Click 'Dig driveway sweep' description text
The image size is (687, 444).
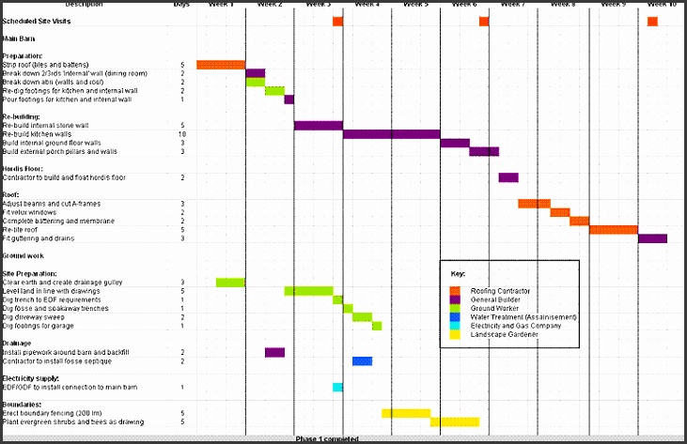pos(33,317)
